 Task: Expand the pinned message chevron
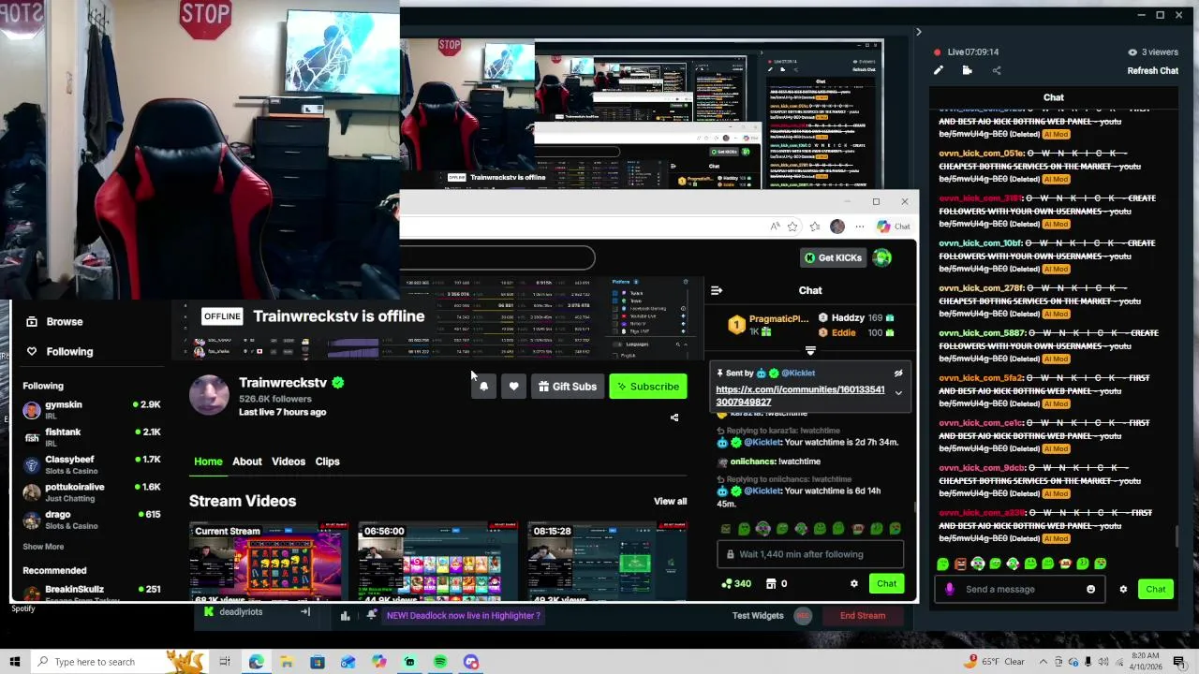point(898,393)
